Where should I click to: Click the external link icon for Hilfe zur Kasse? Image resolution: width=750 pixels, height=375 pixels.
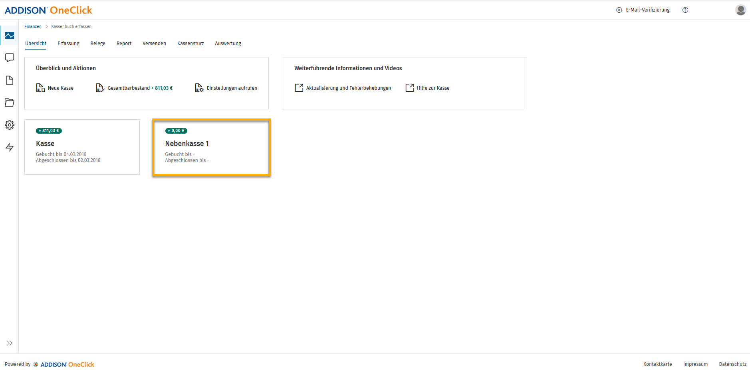pos(410,88)
